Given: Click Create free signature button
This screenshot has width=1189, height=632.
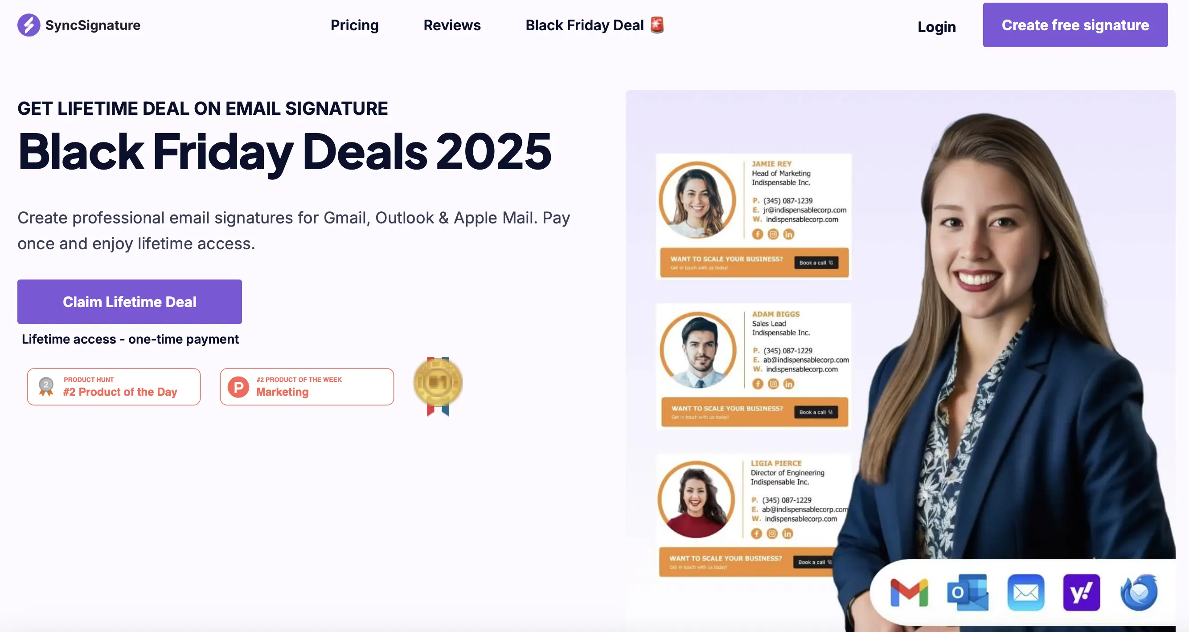Looking at the screenshot, I should point(1075,25).
